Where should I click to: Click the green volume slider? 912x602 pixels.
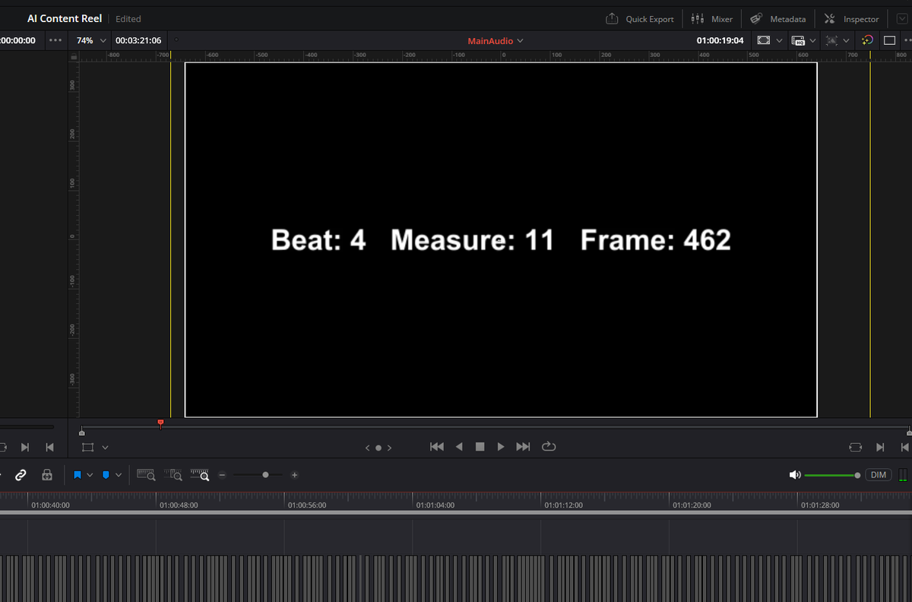[832, 475]
